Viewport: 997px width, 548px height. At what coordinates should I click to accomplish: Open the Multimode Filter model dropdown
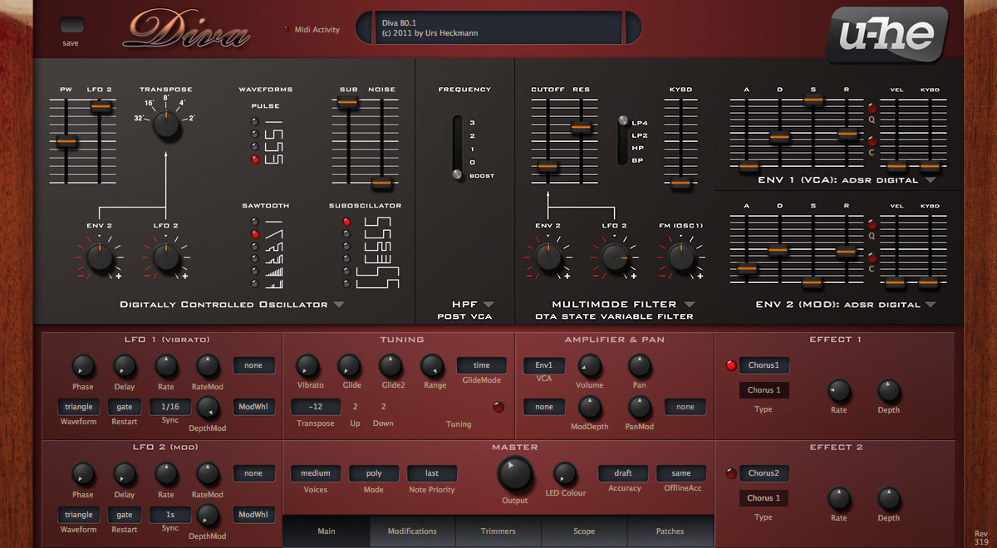coord(690,305)
